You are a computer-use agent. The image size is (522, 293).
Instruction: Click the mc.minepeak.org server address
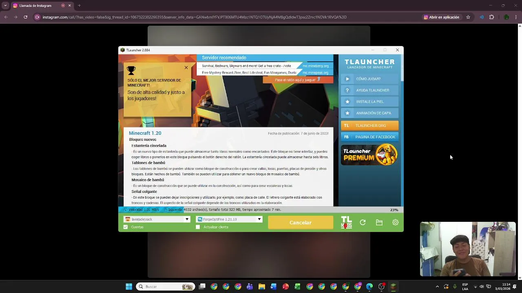pyautogui.click(x=316, y=73)
